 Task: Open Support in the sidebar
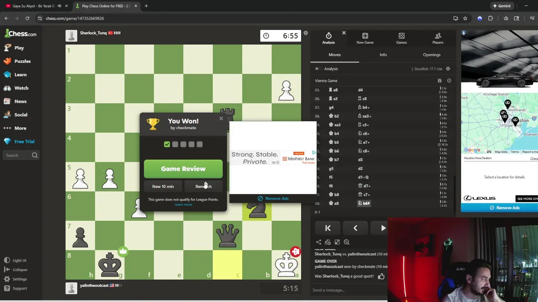click(16, 288)
